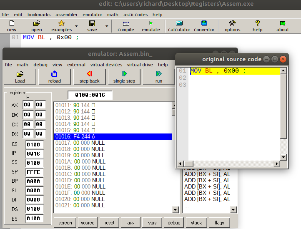Open the virtual devices menu in emulator

click(107, 65)
